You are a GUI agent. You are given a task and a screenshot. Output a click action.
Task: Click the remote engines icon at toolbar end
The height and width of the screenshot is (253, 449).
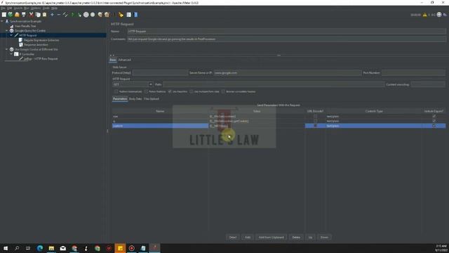[445, 15]
